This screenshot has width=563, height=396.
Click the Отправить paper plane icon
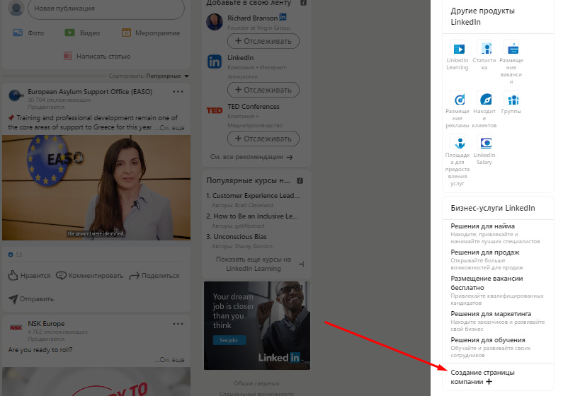tap(13, 299)
